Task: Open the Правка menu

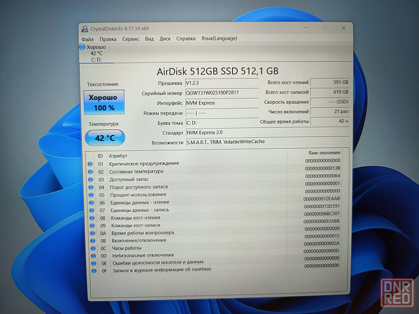Action: coord(108,39)
